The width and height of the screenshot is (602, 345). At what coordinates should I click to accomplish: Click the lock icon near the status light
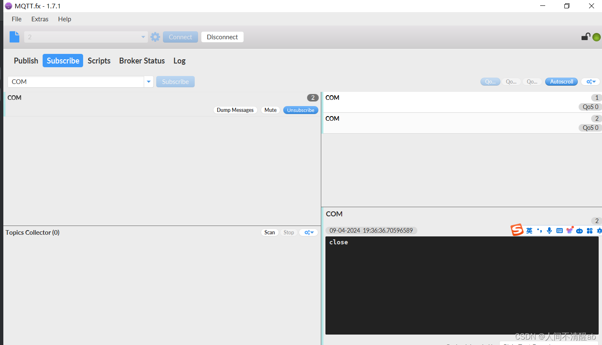pos(585,37)
